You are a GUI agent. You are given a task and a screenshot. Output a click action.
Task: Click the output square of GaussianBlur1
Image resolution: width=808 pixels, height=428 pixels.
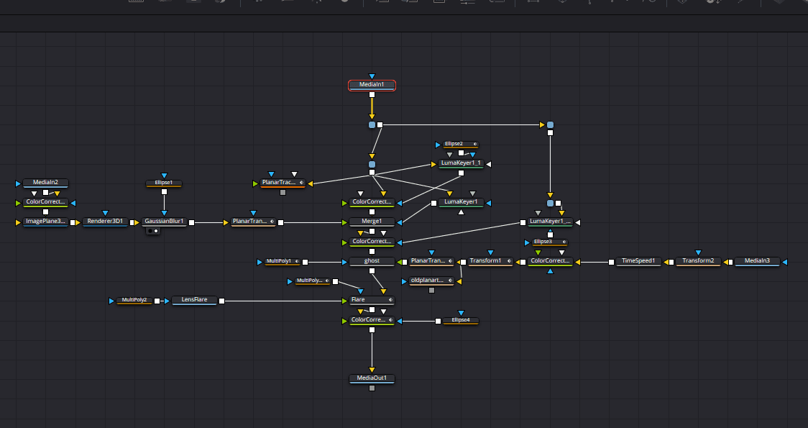tap(192, 223)
